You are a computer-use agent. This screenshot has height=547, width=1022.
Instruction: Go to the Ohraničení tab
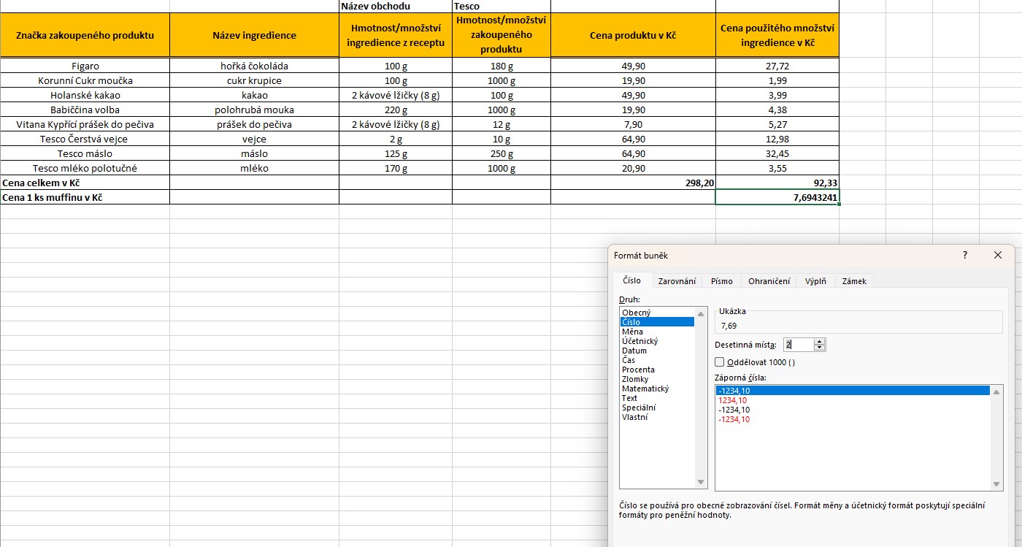tap(769, 281)
